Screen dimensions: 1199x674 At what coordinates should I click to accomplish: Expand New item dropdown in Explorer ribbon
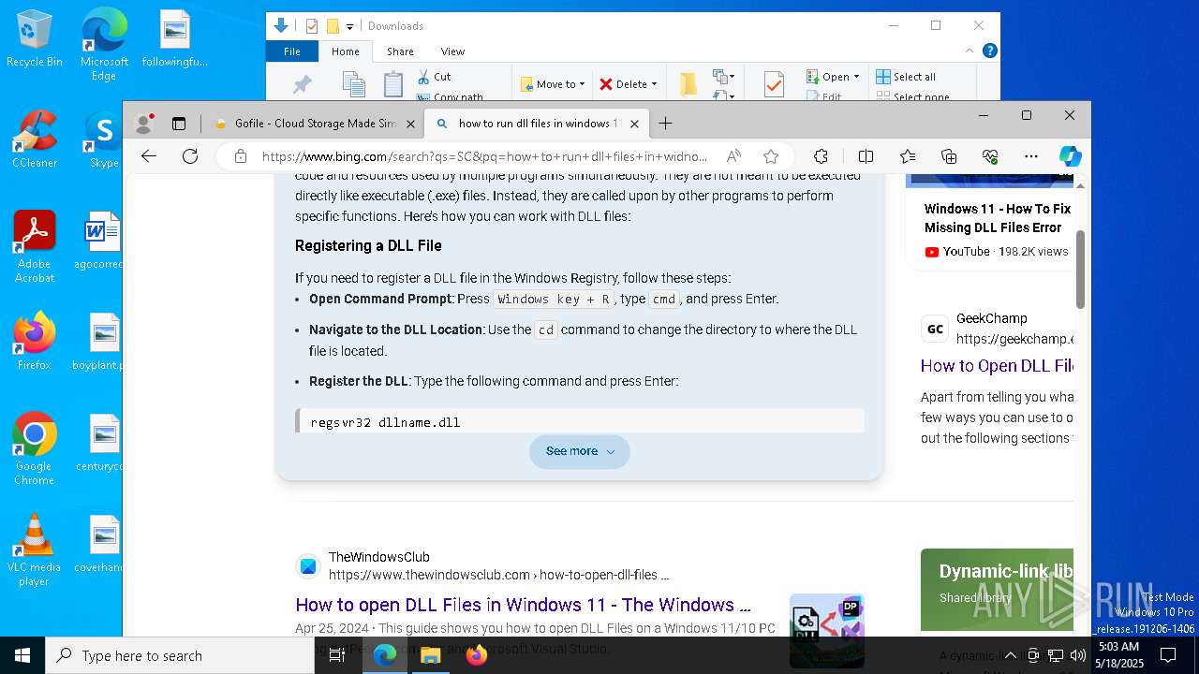[723, 77]
